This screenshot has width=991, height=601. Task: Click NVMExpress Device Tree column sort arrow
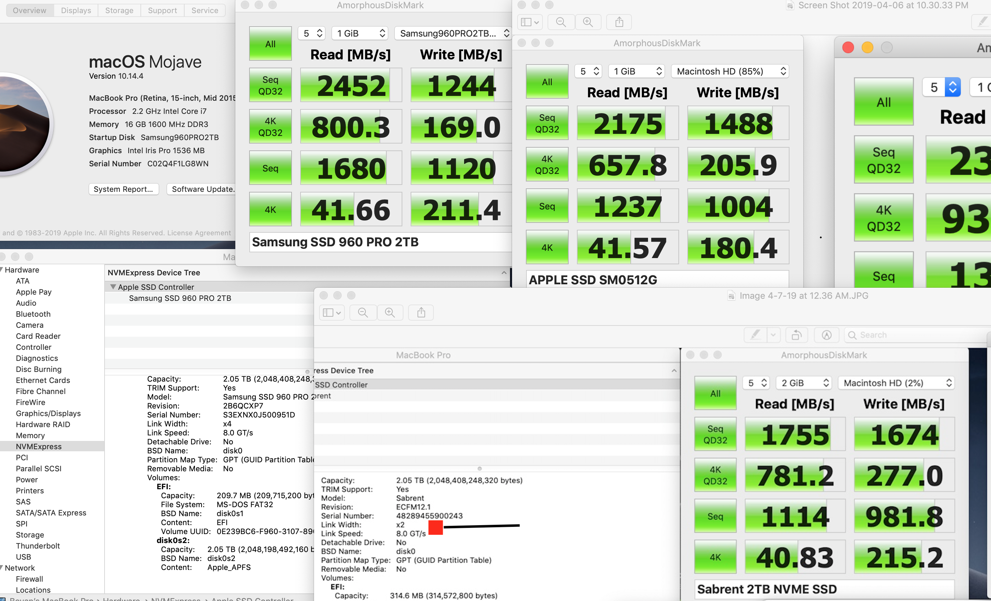(x=504, y=273)
